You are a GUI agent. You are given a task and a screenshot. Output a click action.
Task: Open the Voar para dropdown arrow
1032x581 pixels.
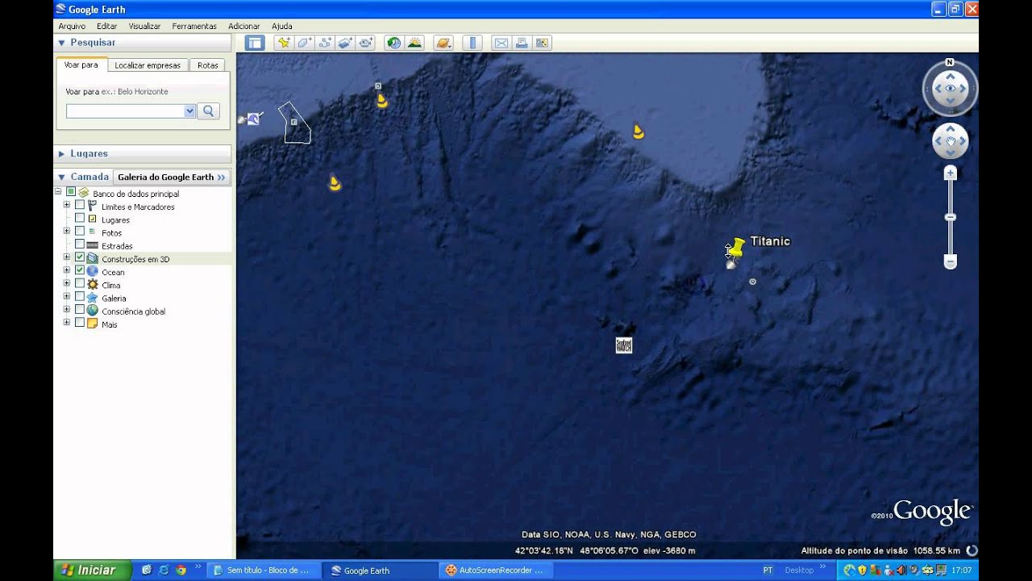(x=190, y=111)
